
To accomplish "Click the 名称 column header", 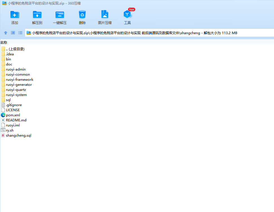I will click(4, 43).
